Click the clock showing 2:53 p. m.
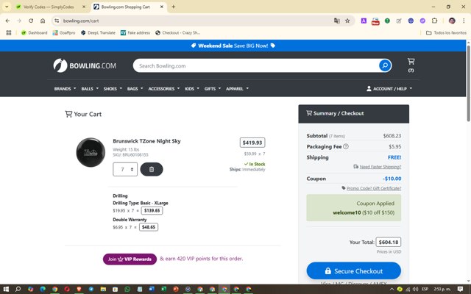 pyautogui.click(x=442, y=289)
